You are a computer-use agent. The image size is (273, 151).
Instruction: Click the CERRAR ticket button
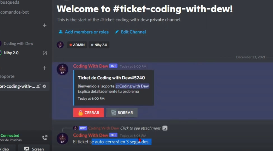point(88,113)
